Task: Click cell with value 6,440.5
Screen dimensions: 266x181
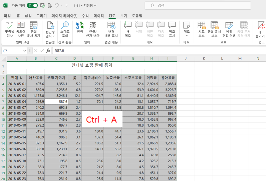Action: [152, 96]
